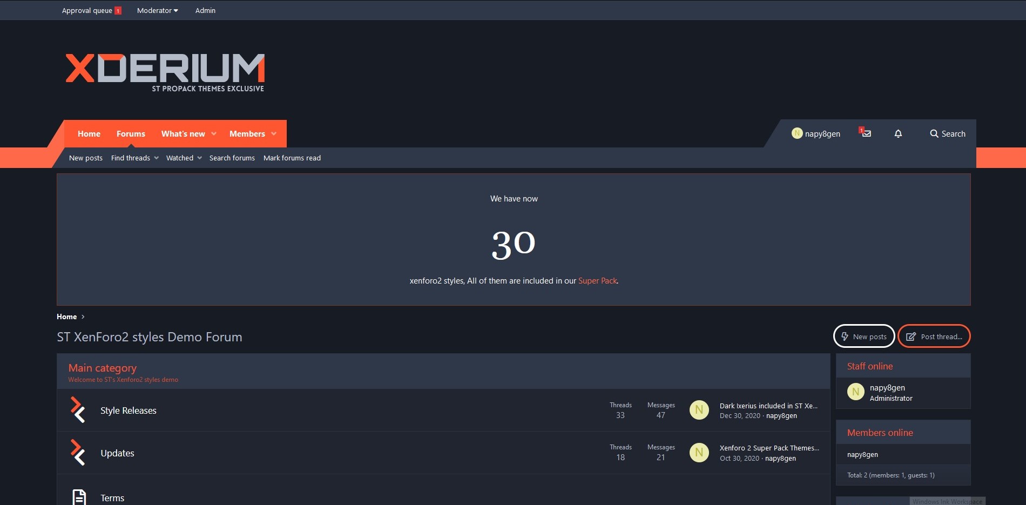The image size is (1026, 505).
Task: Click the Staff online heading
Action: (870, 366)
